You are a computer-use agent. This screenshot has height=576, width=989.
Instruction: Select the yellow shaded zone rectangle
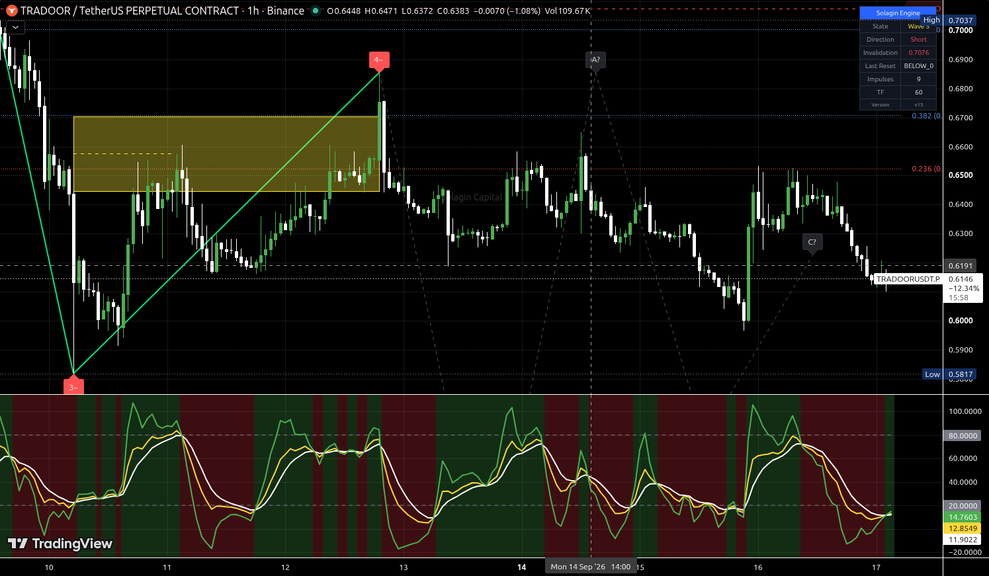[226, 154]
